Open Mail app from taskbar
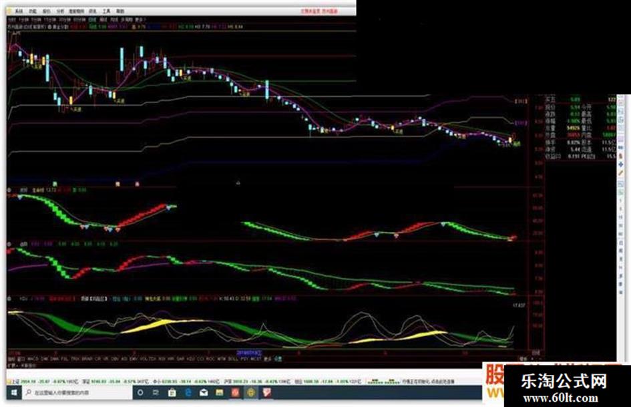 pyautogui.click(x=204, y=392)
